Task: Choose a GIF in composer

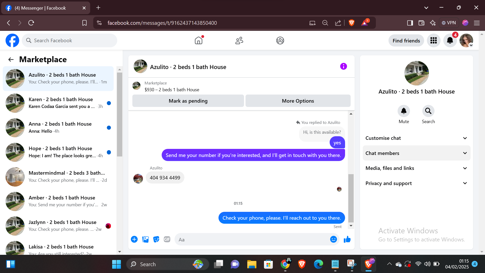Action: (x=167, y=239)
